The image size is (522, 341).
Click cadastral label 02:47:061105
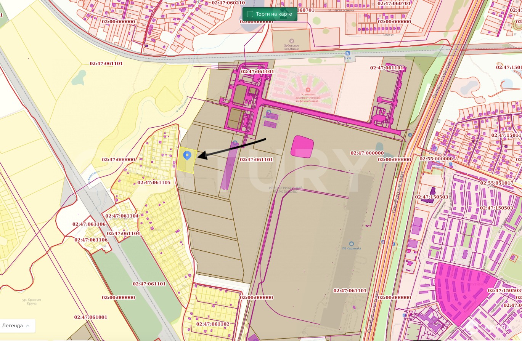[x=154, y=183]
